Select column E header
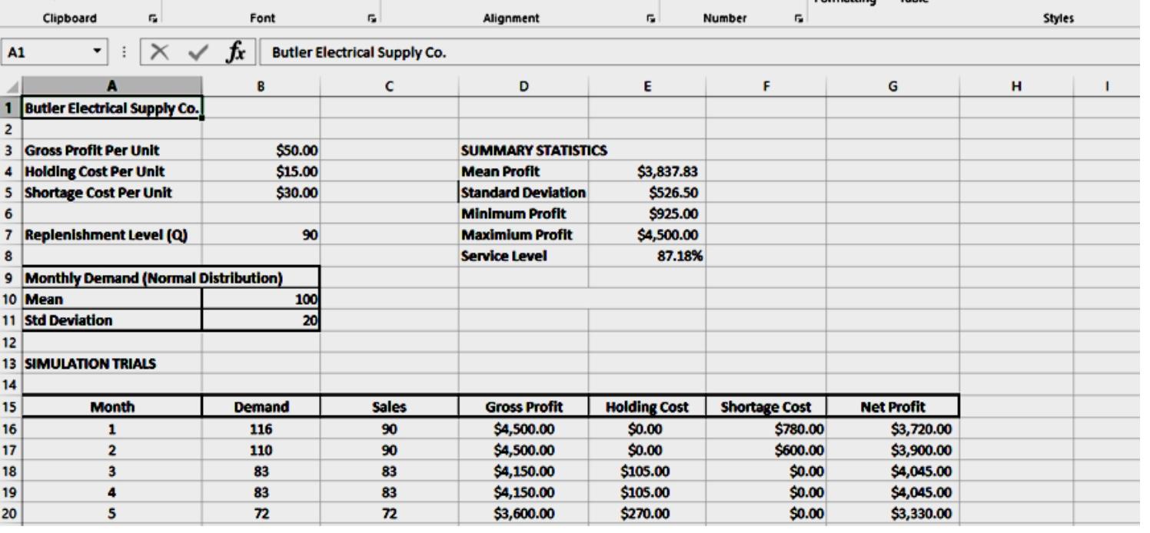 (647, 86)
